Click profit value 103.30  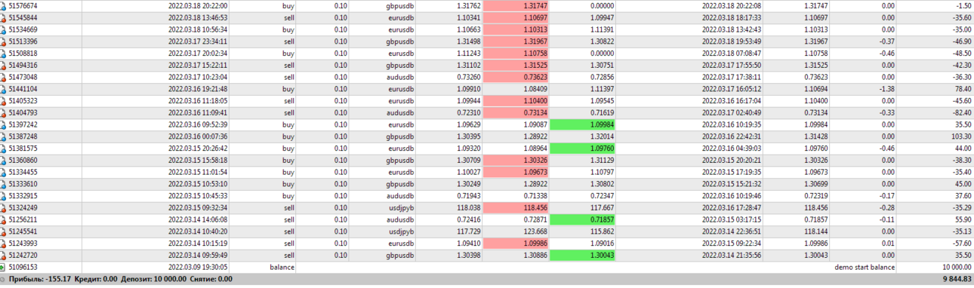(961, 136)
